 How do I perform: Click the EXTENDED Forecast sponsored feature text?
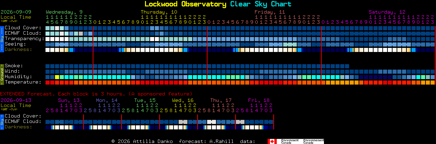coord(96,94)
